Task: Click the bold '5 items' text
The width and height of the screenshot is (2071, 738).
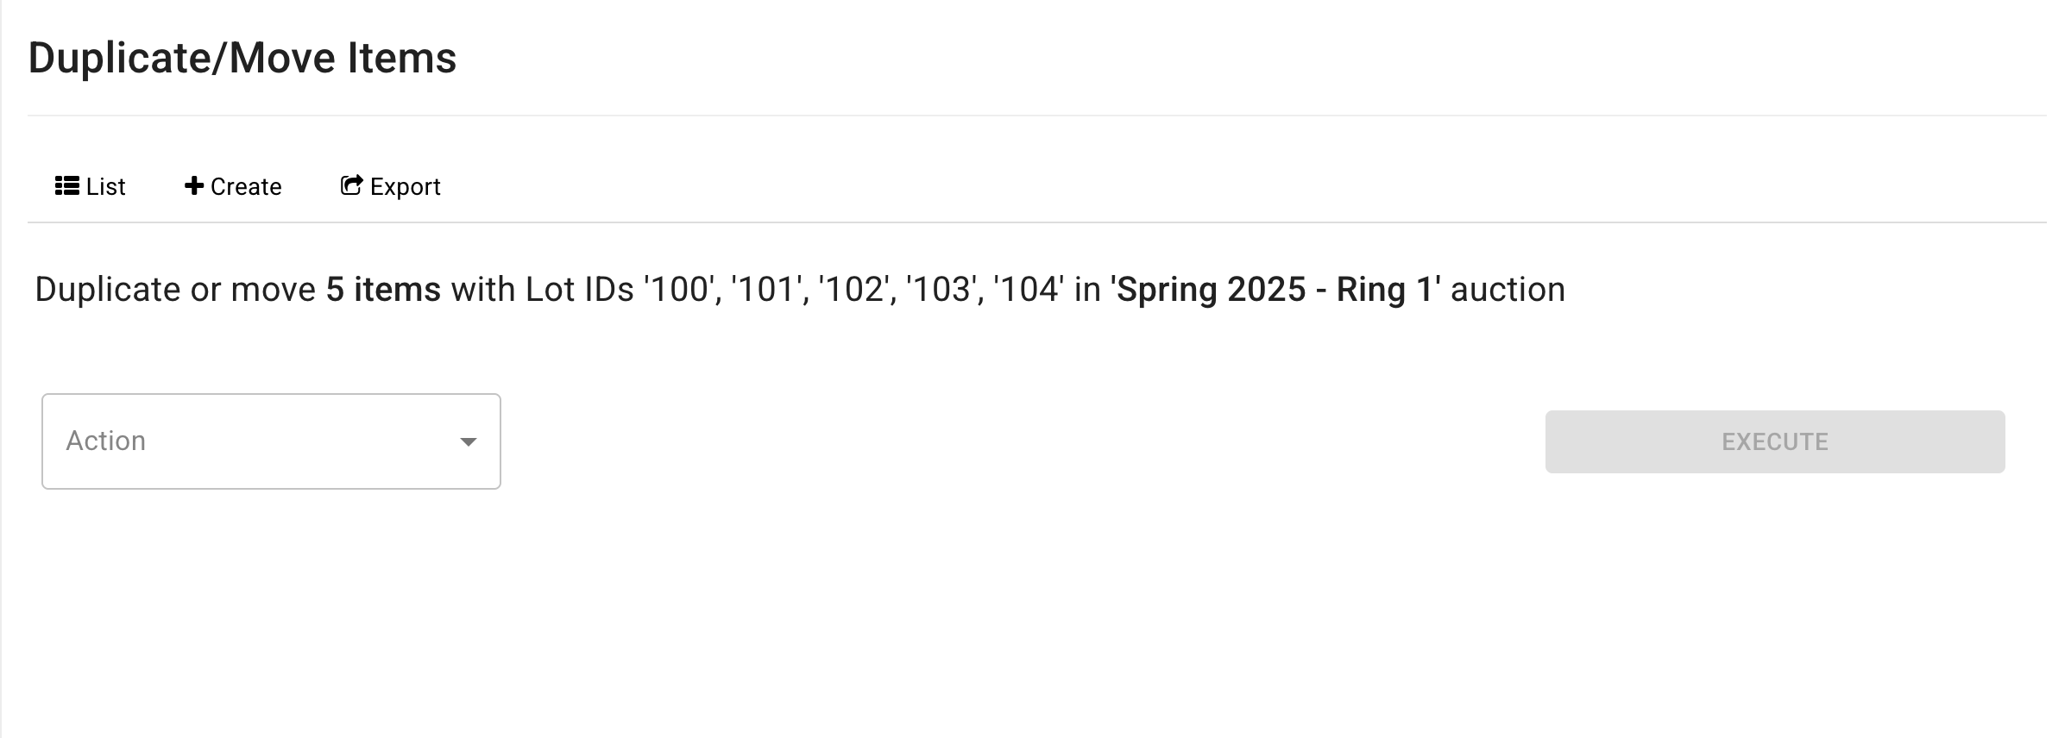Action: click(x=383, y=290)
